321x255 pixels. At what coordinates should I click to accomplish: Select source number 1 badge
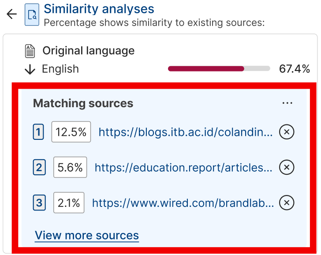pos(38,132)
